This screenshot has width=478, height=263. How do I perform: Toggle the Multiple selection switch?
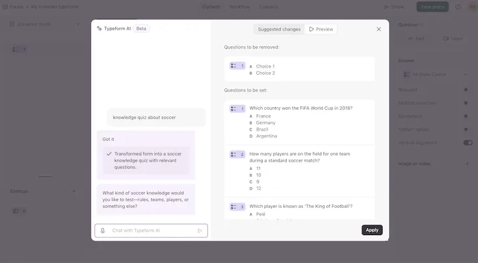click(466, 103)
